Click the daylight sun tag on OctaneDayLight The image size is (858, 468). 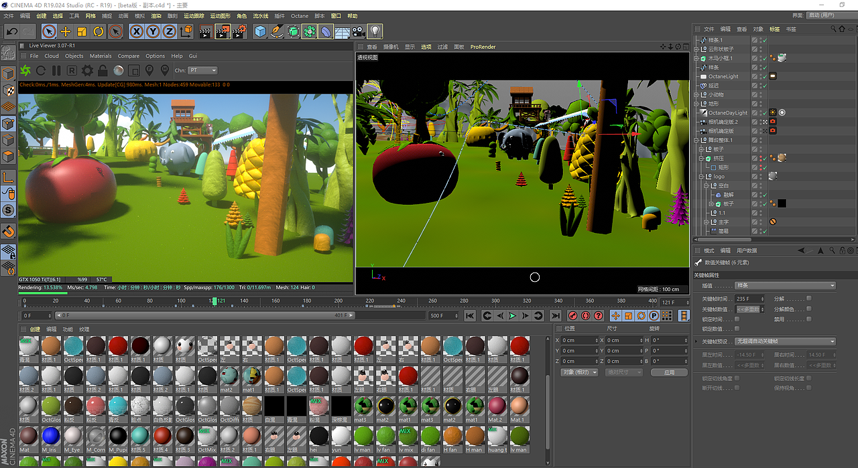[x=772, y=113]
